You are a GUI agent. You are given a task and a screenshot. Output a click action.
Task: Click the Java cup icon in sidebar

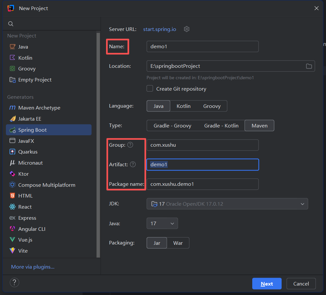click(x=12, y=47)
